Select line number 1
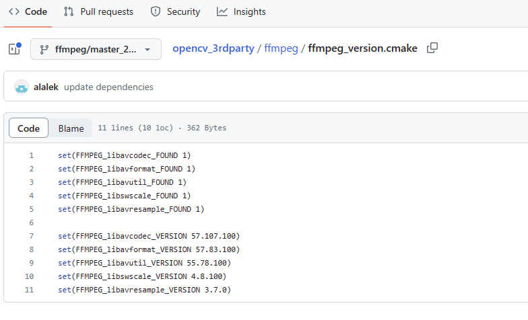The width and height of the screenshot is (528, 320). pos(31,155)
